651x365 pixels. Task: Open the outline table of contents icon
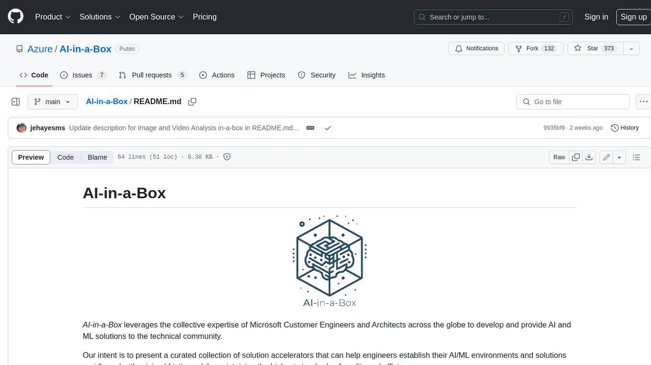click(636, 157)
